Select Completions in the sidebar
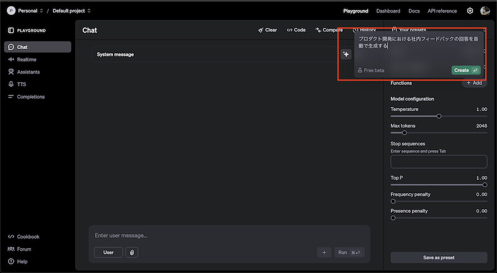Image resolution: width=497 pixels, height=273 pixels. [x=30, y=97]
